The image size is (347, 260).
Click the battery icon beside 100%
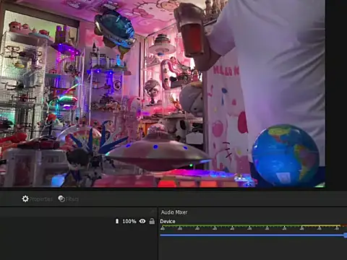click(117, 221)
